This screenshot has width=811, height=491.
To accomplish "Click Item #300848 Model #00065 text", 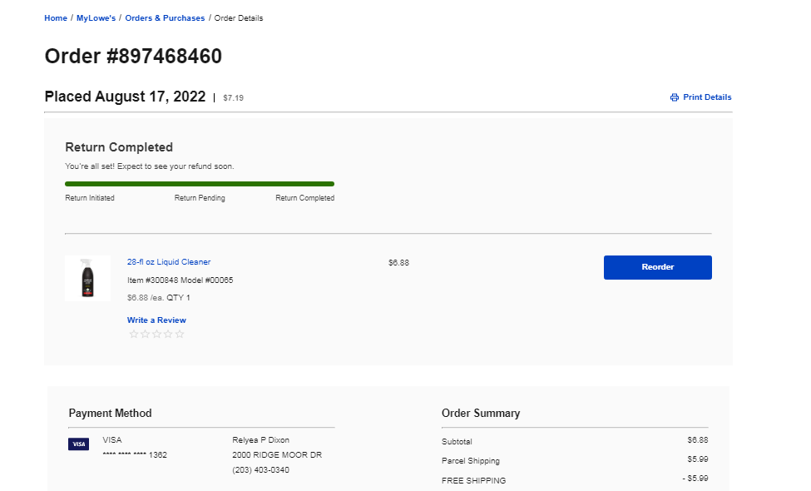I will click(x=180, y=280).
